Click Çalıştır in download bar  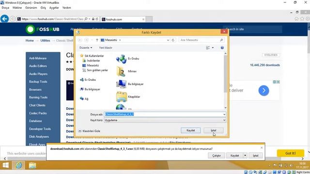217,156
